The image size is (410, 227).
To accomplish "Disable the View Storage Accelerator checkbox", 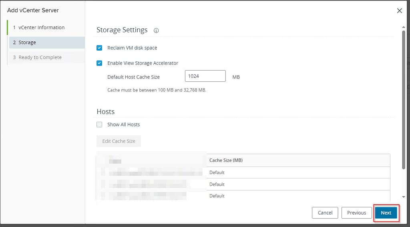I will click(x=99, y=63).
